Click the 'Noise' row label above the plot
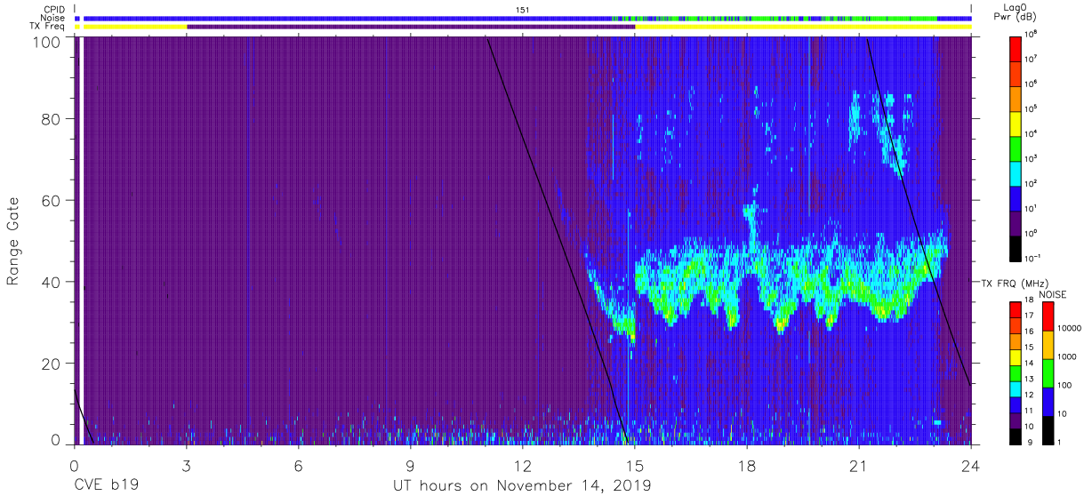 point(54,18)
